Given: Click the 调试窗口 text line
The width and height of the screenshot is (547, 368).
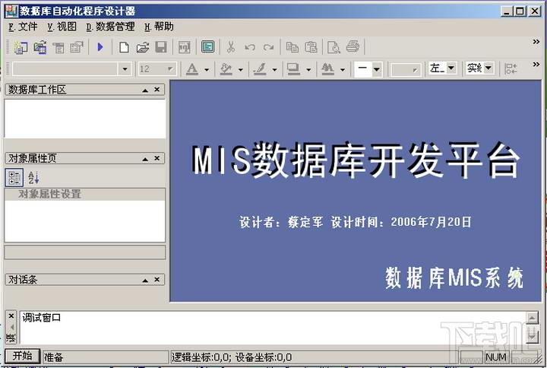Looking at the screenshot, I should coord(42,318).
